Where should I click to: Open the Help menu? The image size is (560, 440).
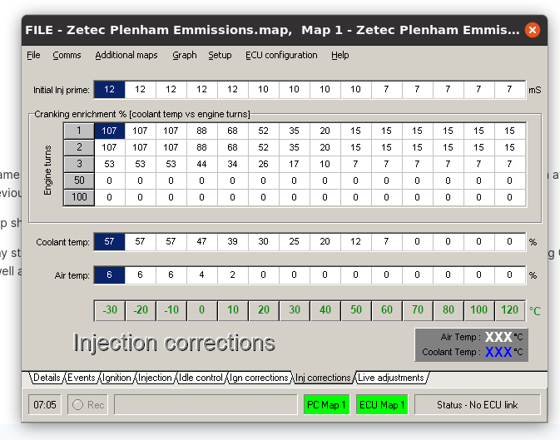(x=340, y=55)
